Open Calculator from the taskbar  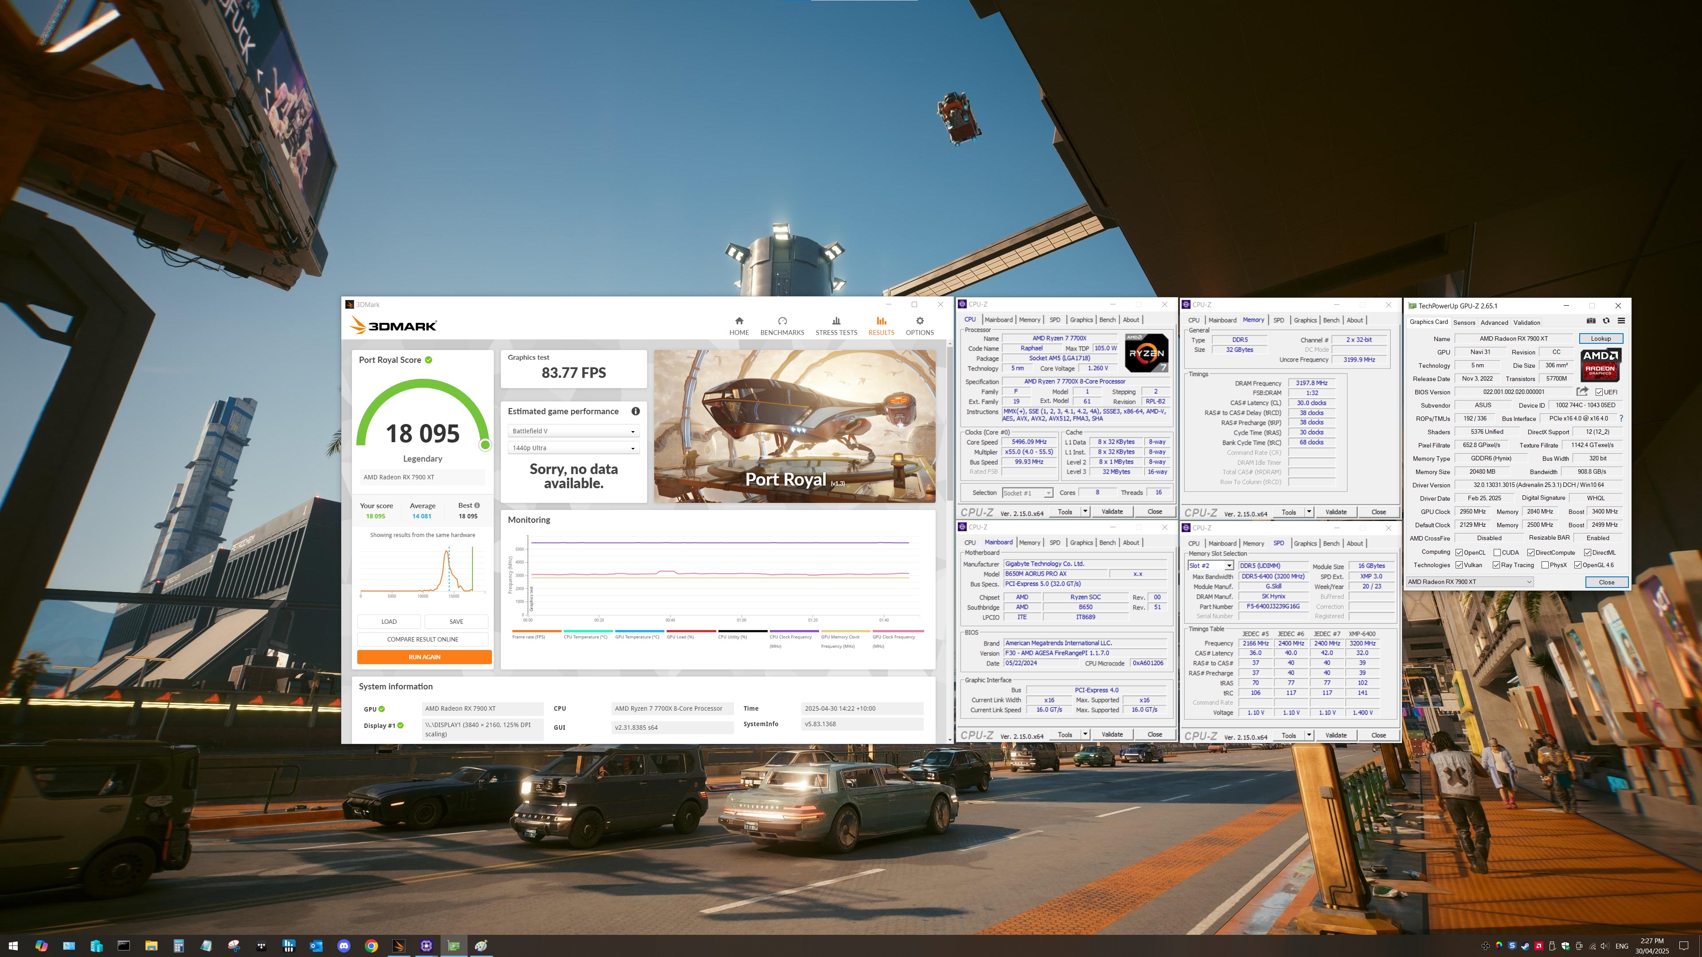pyautogui.click(x=178, y=946)
